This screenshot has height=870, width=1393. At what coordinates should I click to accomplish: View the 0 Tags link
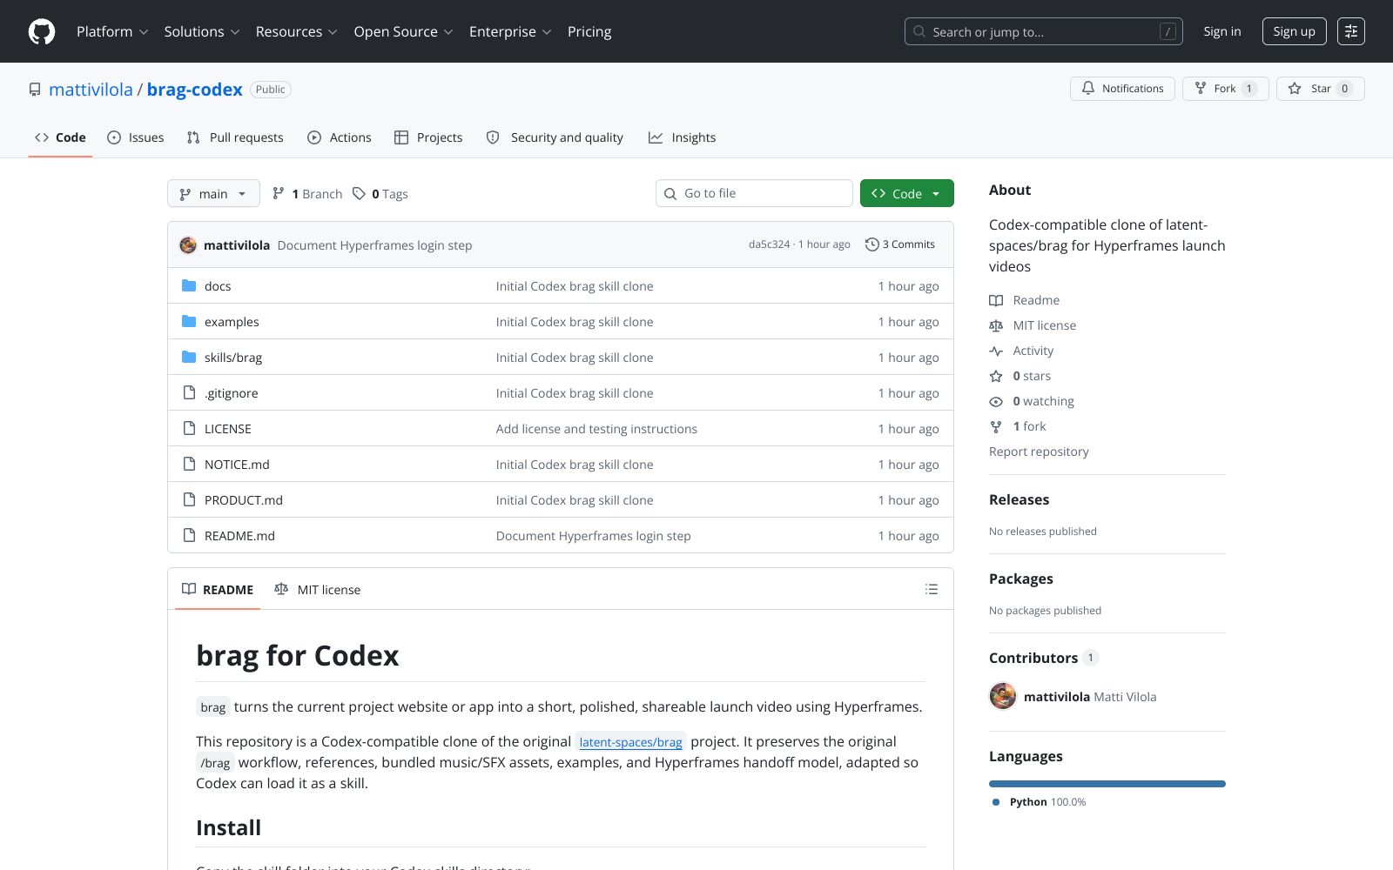pos(380,194)
